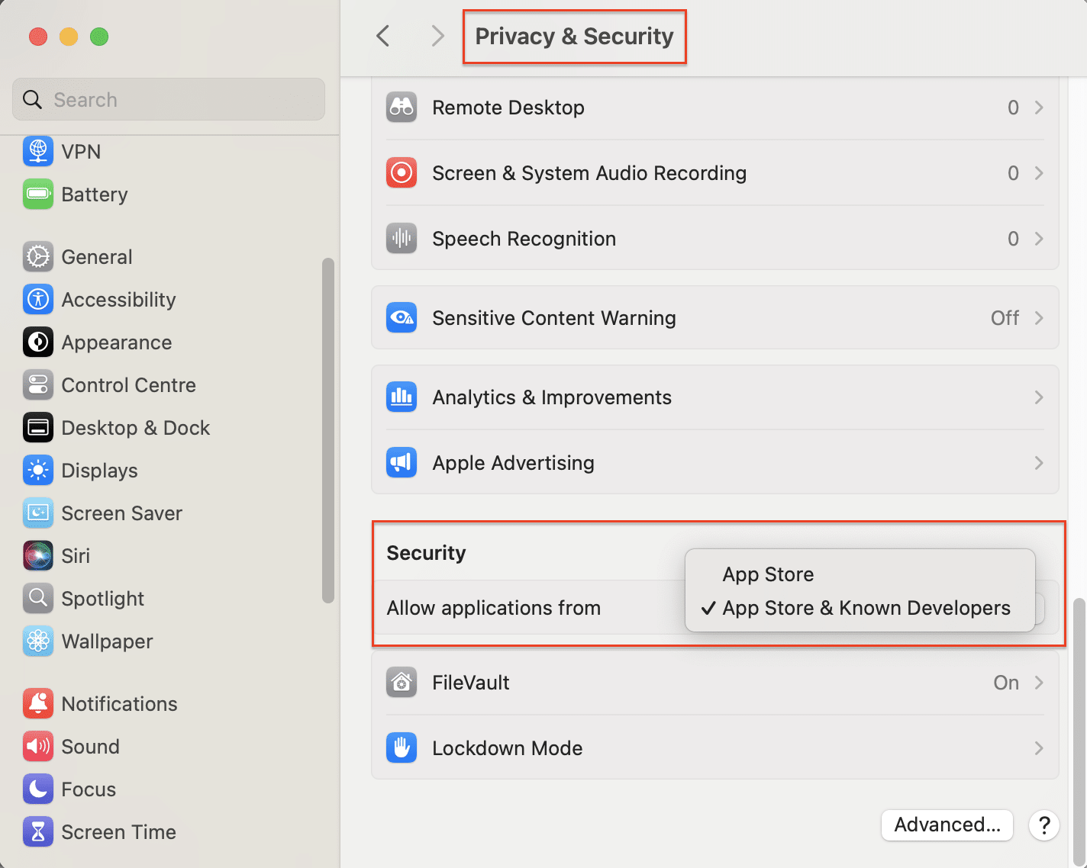The height and width of the screenshot is (868, 1087).
Task: Expand the FileVault On chevron
Action: (1038, 683)
